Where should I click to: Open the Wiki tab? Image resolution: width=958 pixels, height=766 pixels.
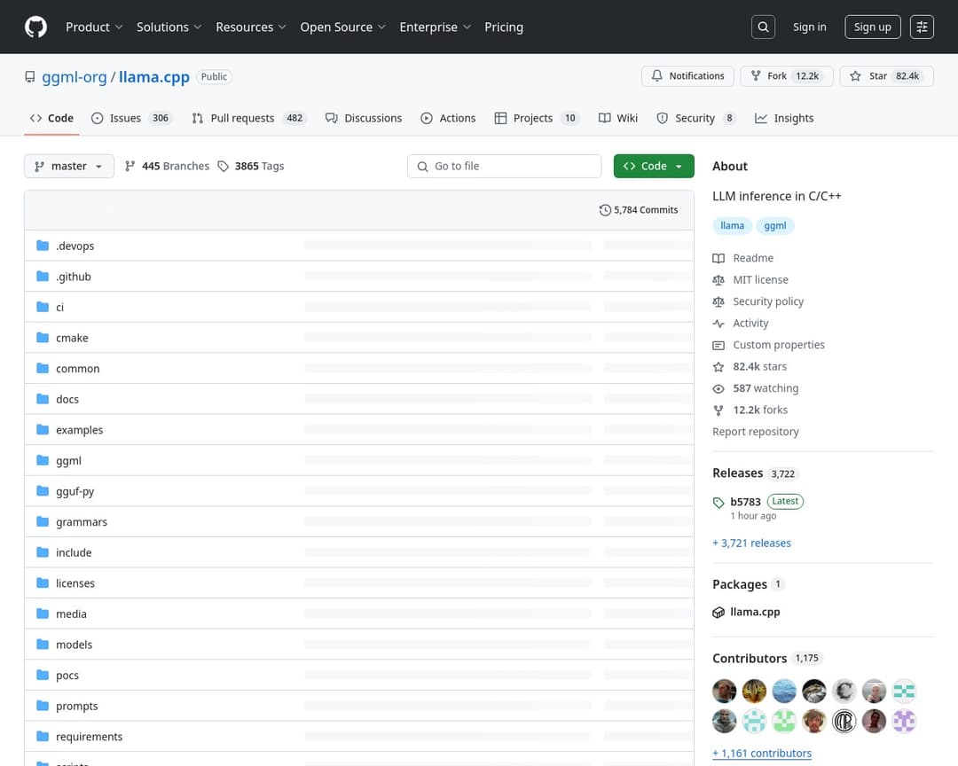tap(617, 118)
